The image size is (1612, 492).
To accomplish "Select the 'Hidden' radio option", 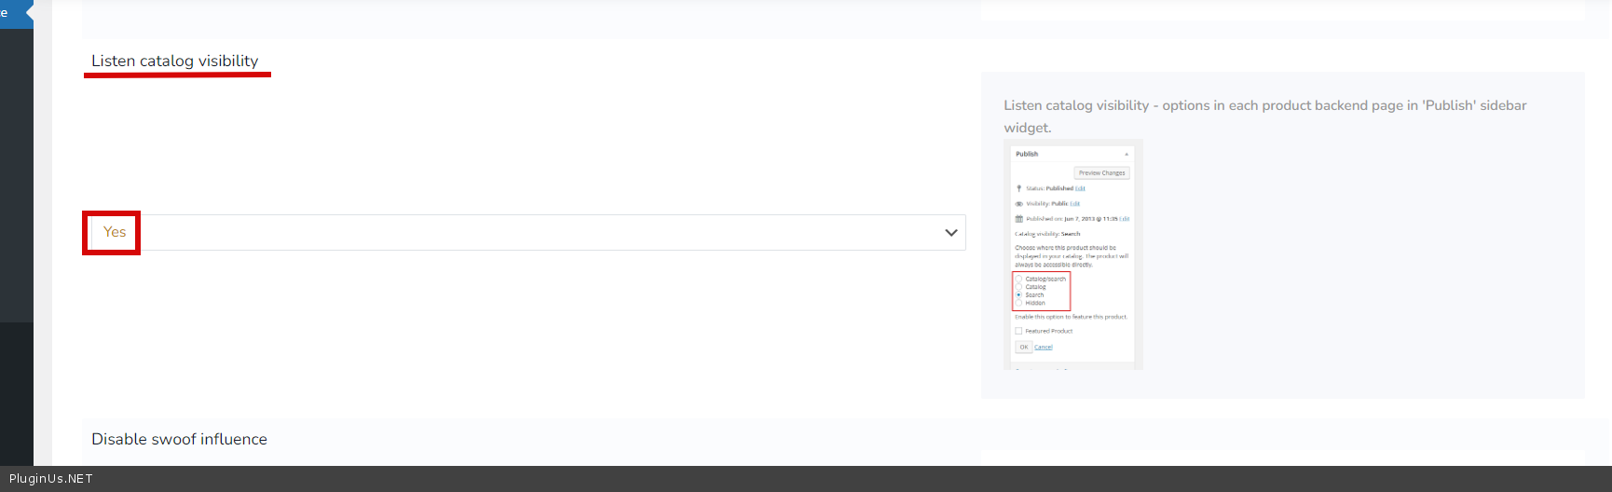I will pyautogui.click(x=1018, y=303).
